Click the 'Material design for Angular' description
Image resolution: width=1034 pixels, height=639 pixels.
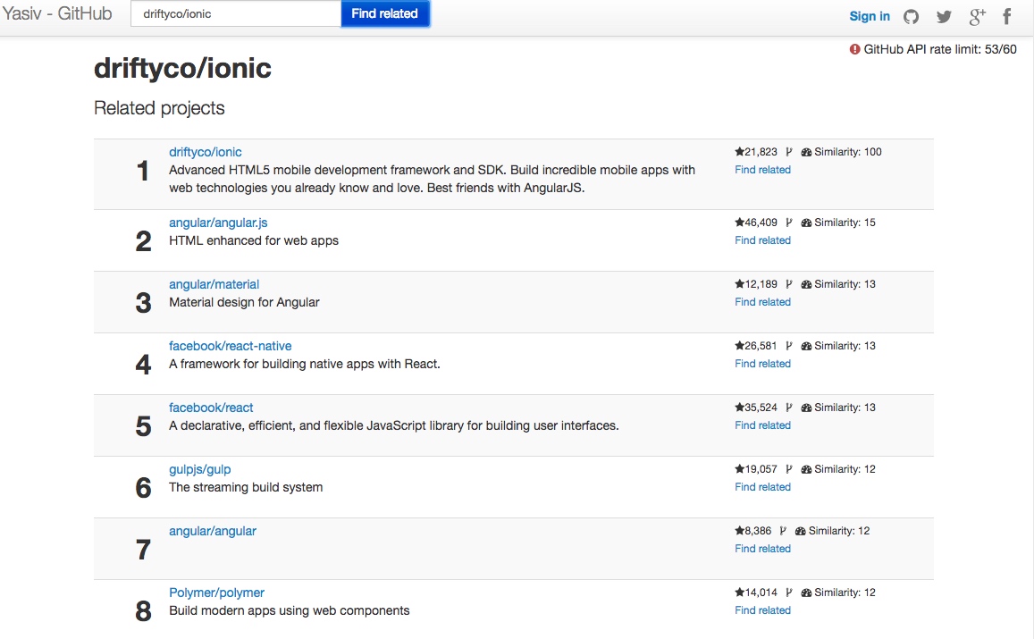(x=244, y=302)
